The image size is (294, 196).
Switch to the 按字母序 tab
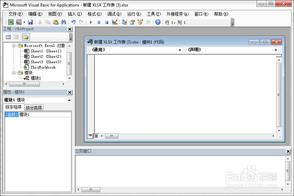(x=14, y=107)
